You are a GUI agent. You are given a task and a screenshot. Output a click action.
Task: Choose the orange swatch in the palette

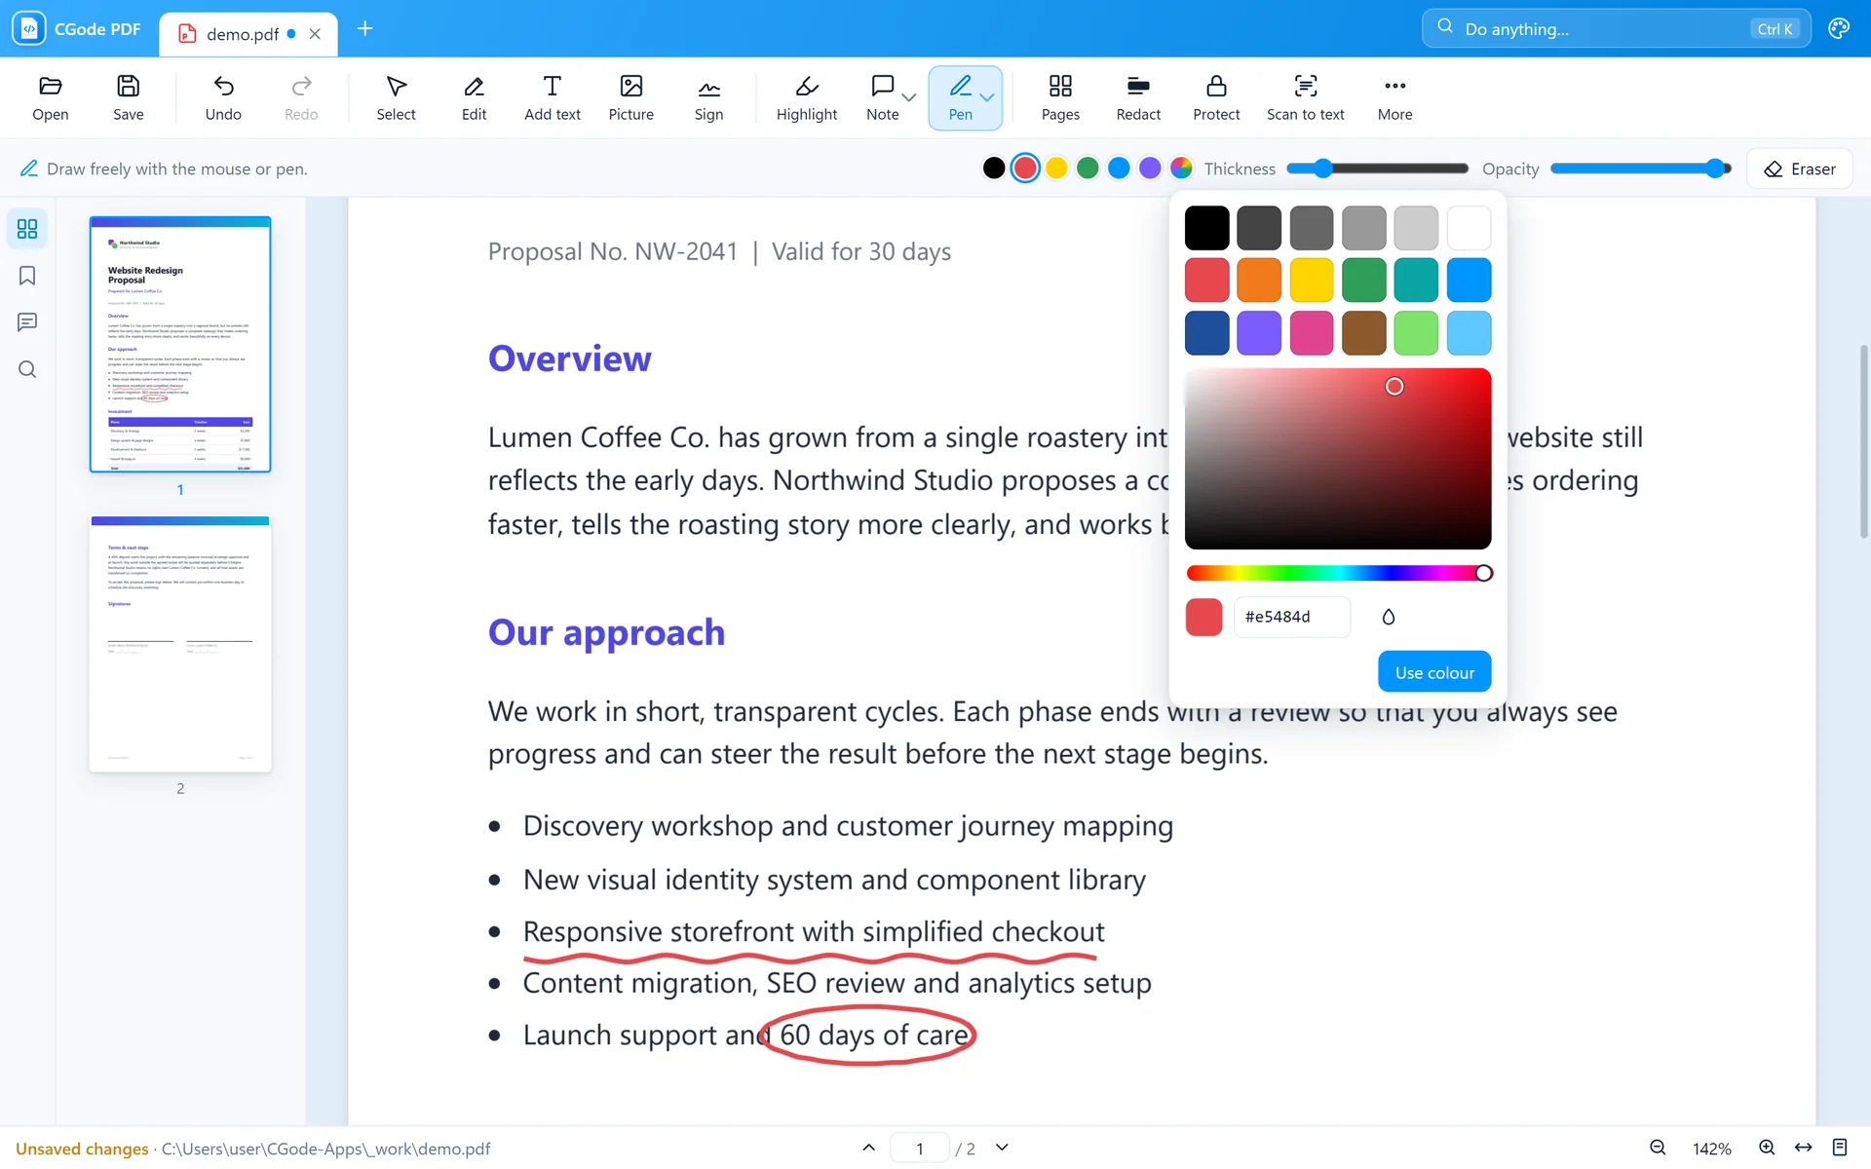[1259, 281]
